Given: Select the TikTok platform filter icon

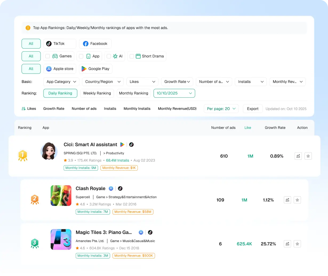Looking at the screenshot, I should click(49, 43).
